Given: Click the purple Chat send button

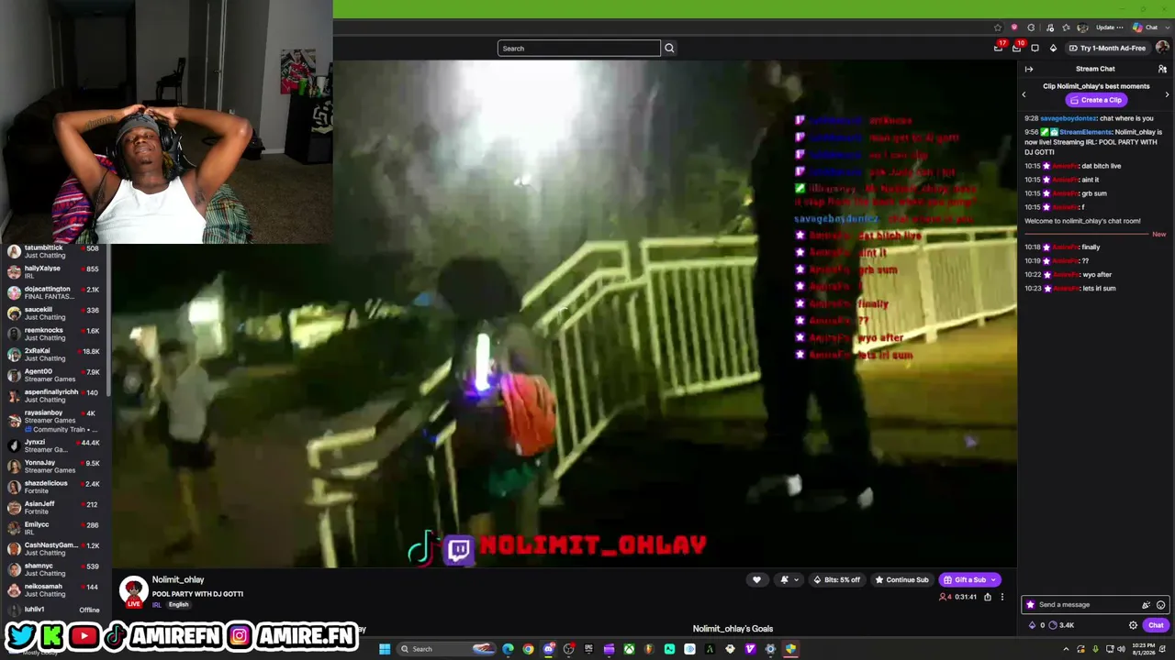Looking at the screenshot, I should click(x=1156, y=625).
